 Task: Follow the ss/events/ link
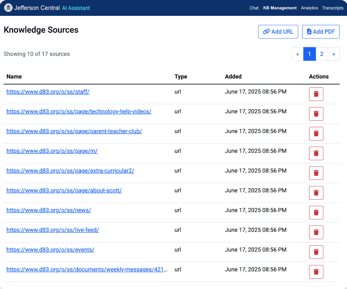tap(50, 250)
